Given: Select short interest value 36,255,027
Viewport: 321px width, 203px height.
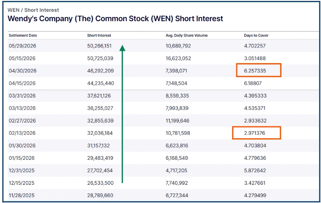Looking at the screenshot, I should pyautogui.click(x=100, y=108).
